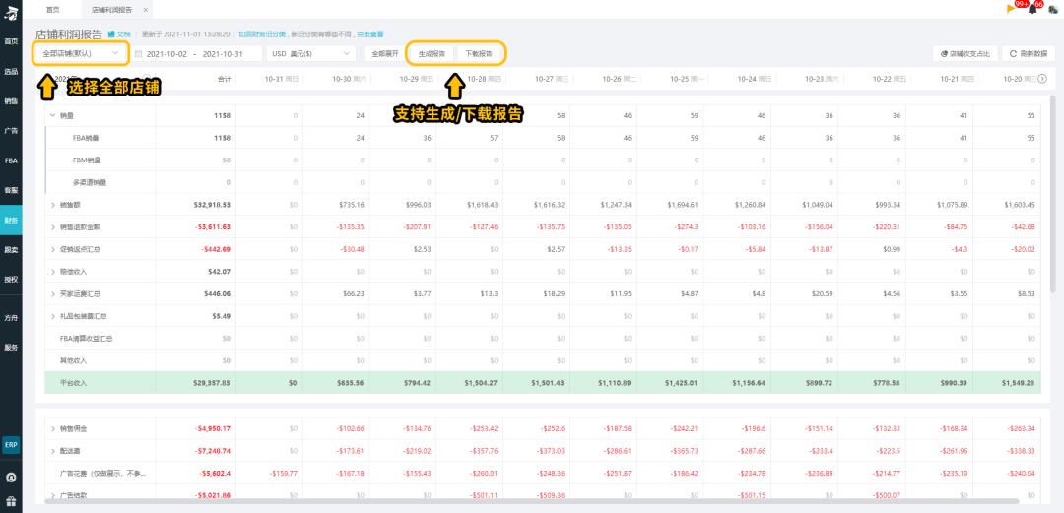Open 广告 in the left sidebar

point(11,130)
